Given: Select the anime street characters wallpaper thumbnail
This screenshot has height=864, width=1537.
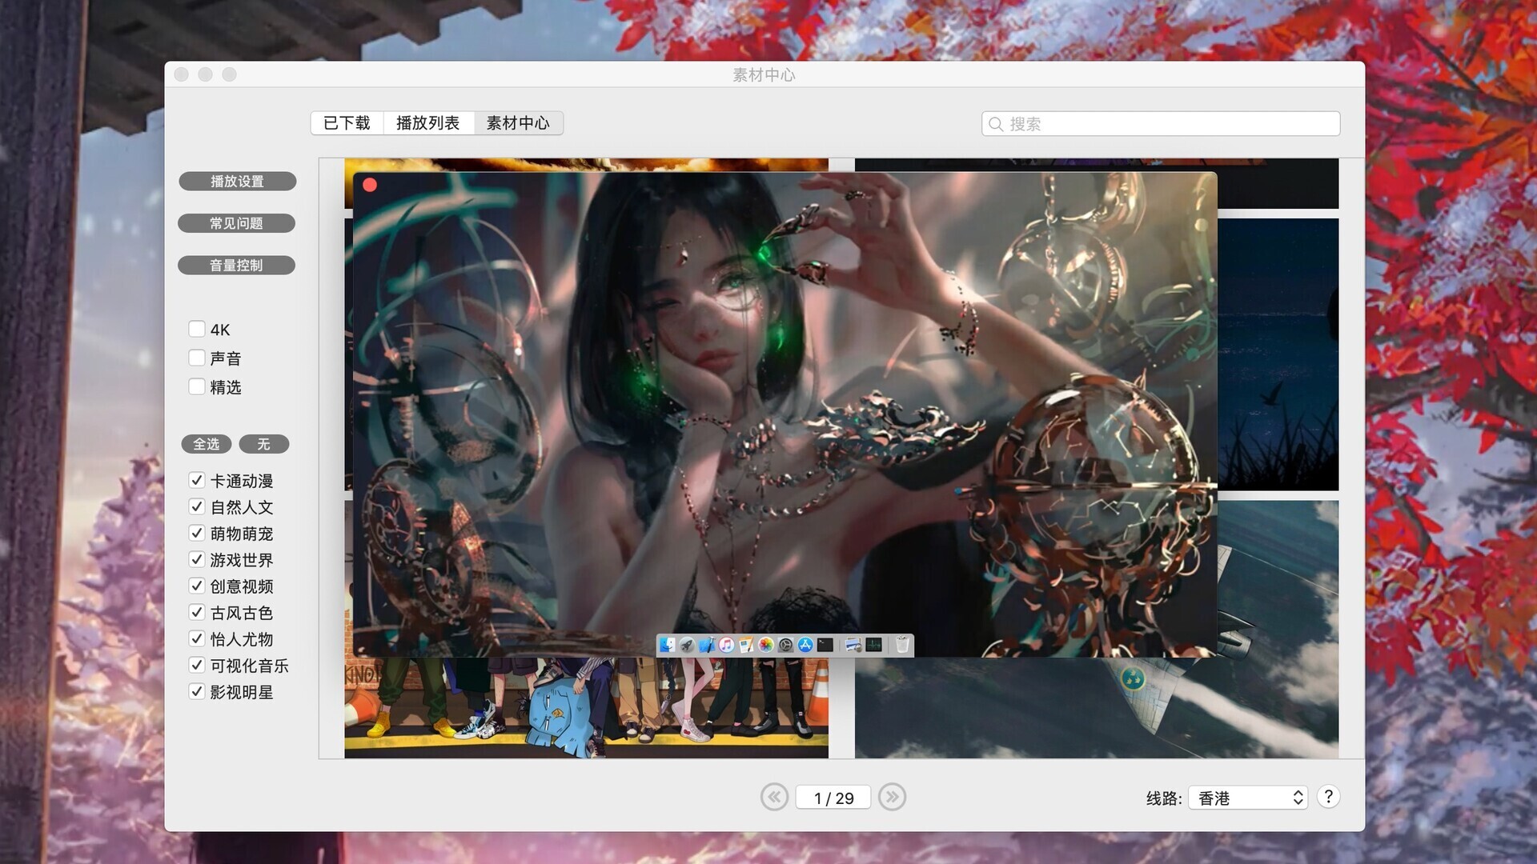Looking at the screenshot, I should point(586,707).
